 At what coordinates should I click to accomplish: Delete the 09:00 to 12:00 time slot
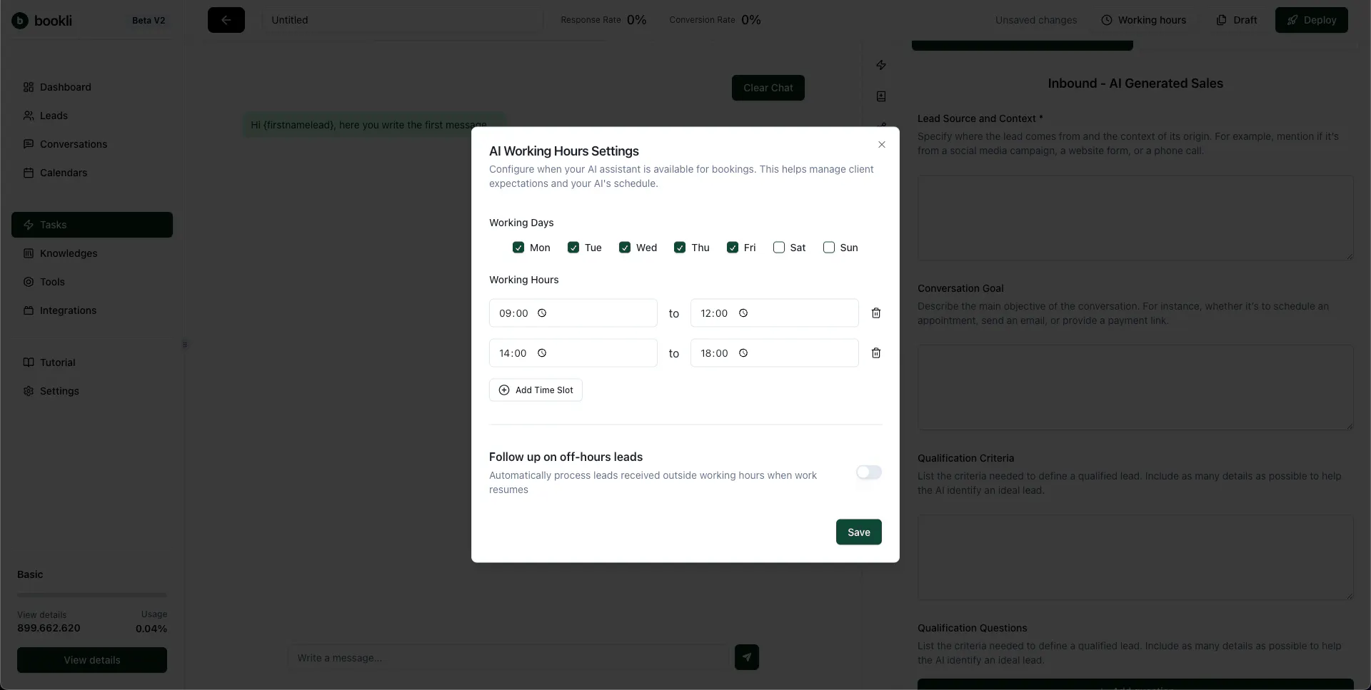tap(876, 313)
